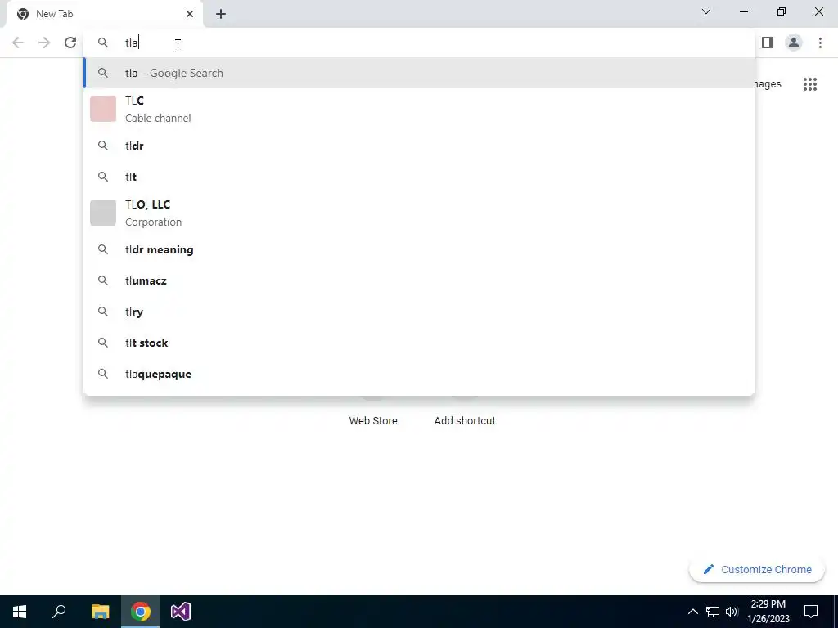This screenshot has height=628, width=838.
Task: Show hidden system tray icons
Action: coord(692,612)
